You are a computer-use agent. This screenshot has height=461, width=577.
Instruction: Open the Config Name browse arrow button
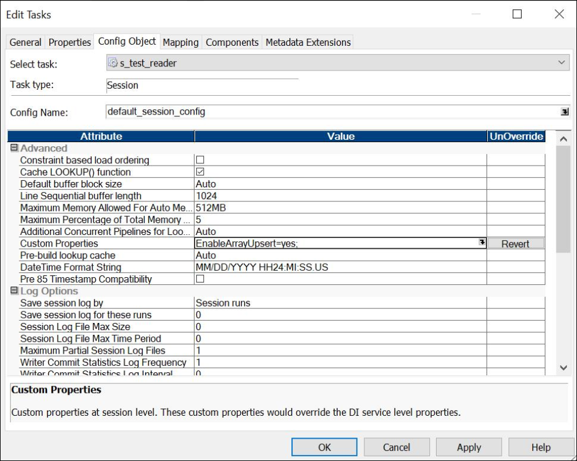[x=565, y=112]
